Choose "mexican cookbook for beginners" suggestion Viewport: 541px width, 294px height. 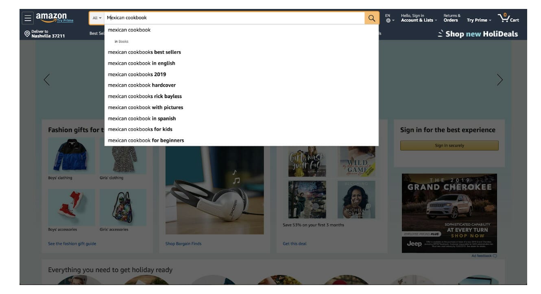(x=241, y=140)
